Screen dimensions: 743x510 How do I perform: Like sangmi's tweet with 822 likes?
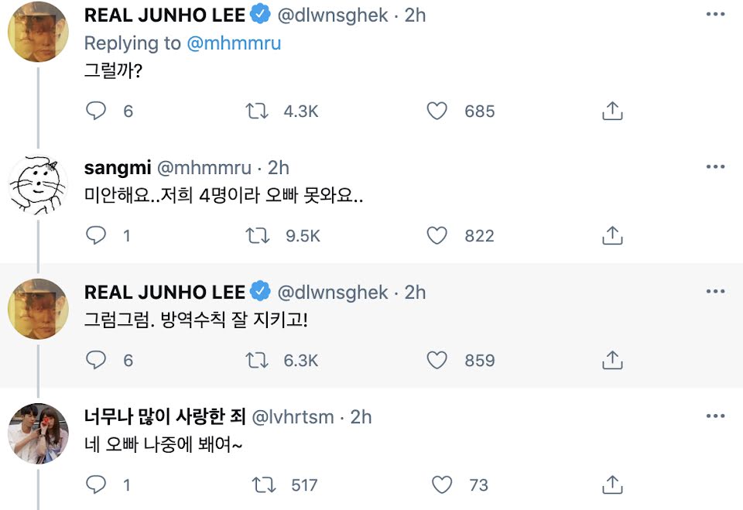coord(437,235)
